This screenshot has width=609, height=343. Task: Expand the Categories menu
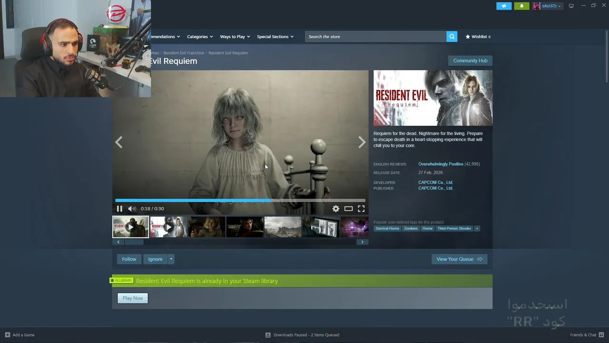[200, 37]
